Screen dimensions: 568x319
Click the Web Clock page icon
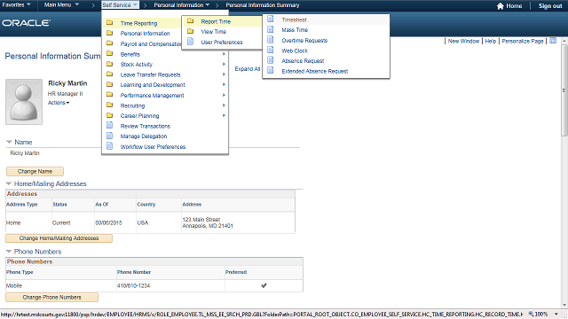(270, 51)
